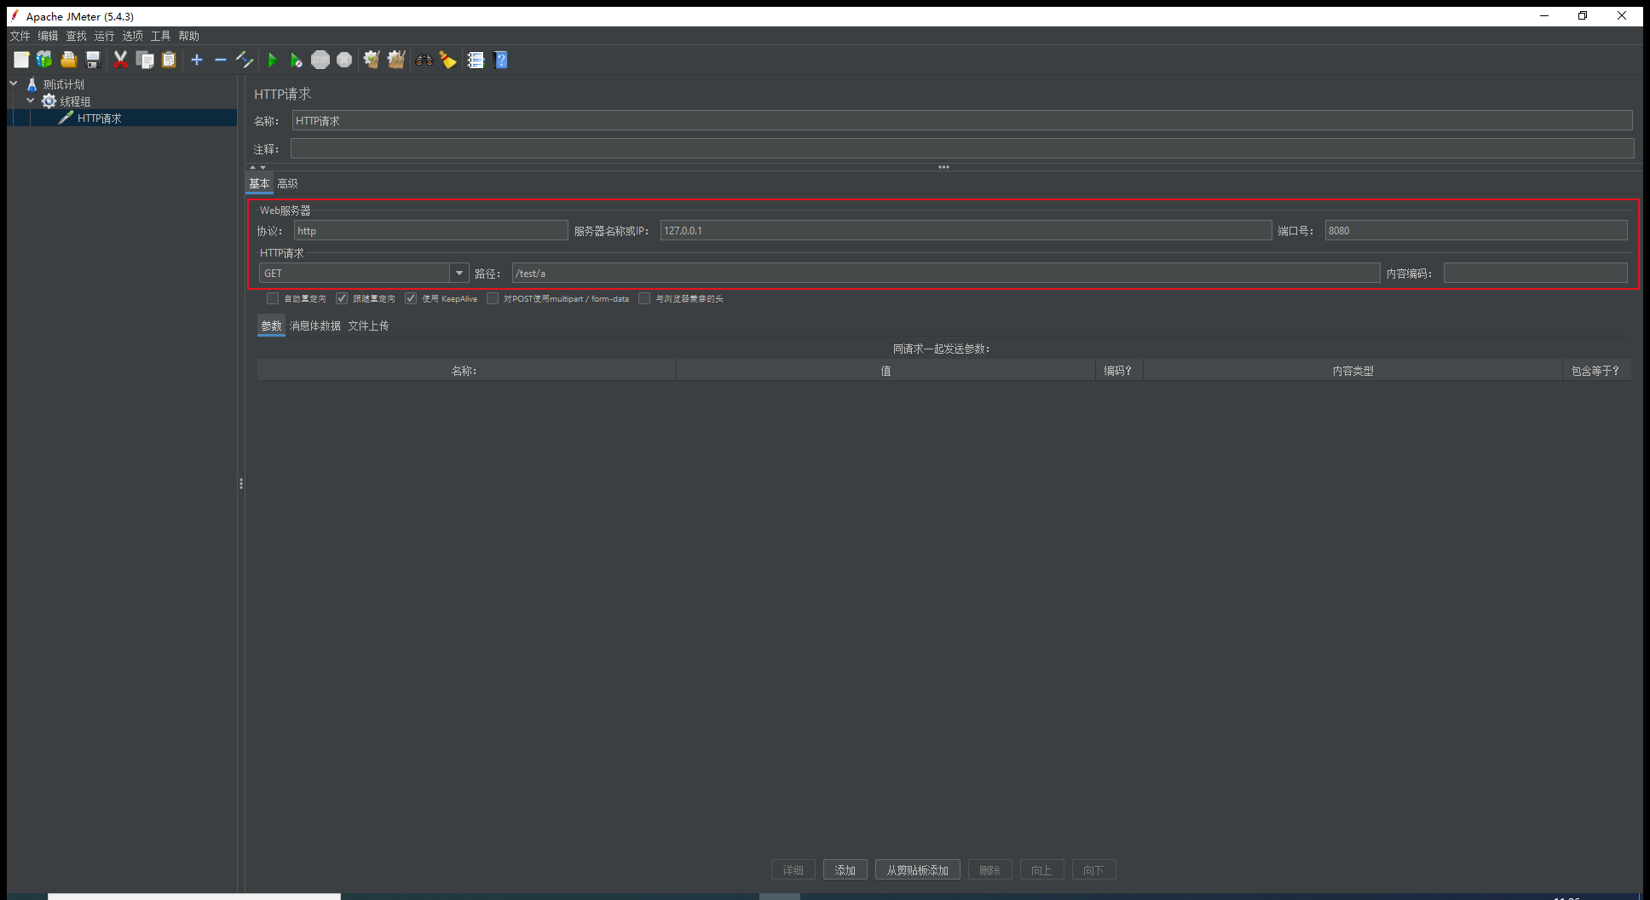1650x900 pixels.
Task: Click the 向上 button
Action: point(1041,870)
